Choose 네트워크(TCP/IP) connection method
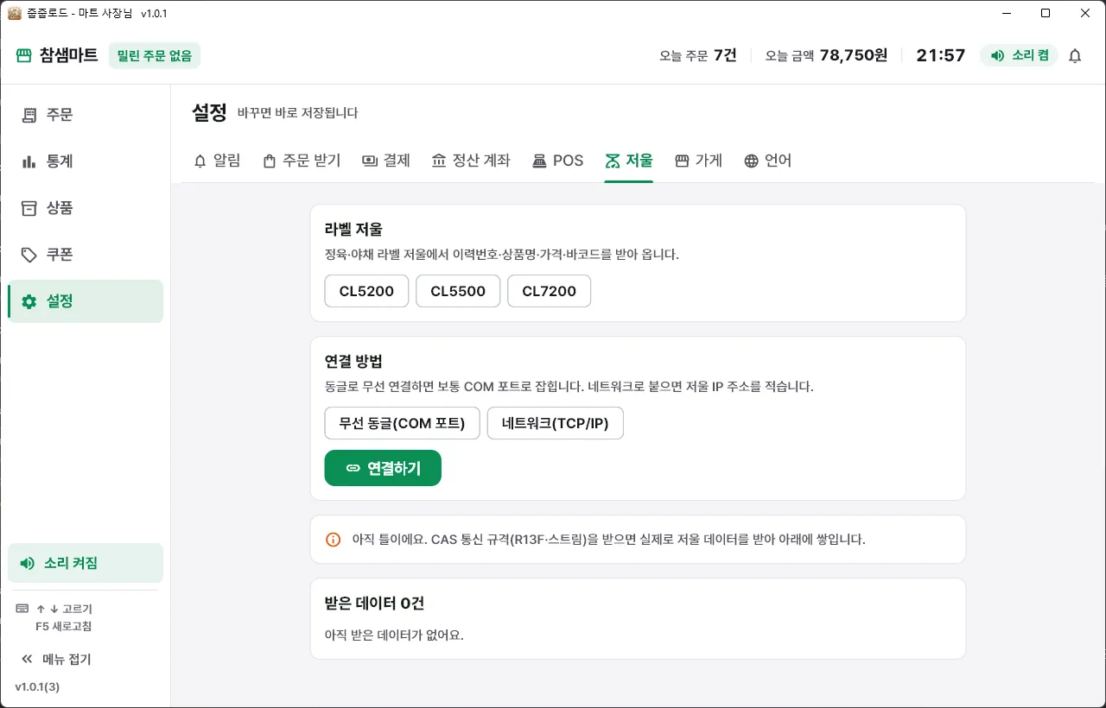1106x708 pixels. point(556,423)
